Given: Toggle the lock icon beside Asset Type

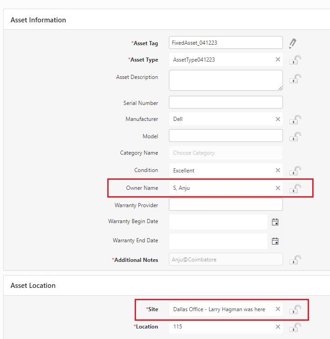Looking at the screenshot, I should click(295, 60).
